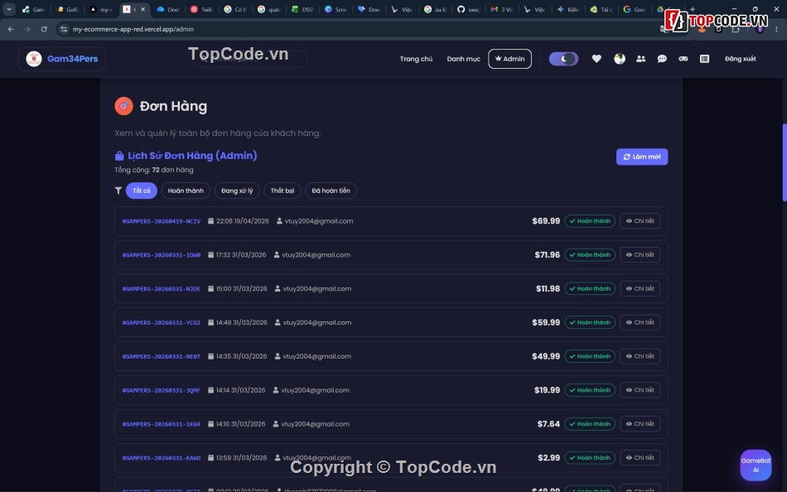Open the tab search dropdown chevron
The image size is (787, 492).
tap(9, 9)
